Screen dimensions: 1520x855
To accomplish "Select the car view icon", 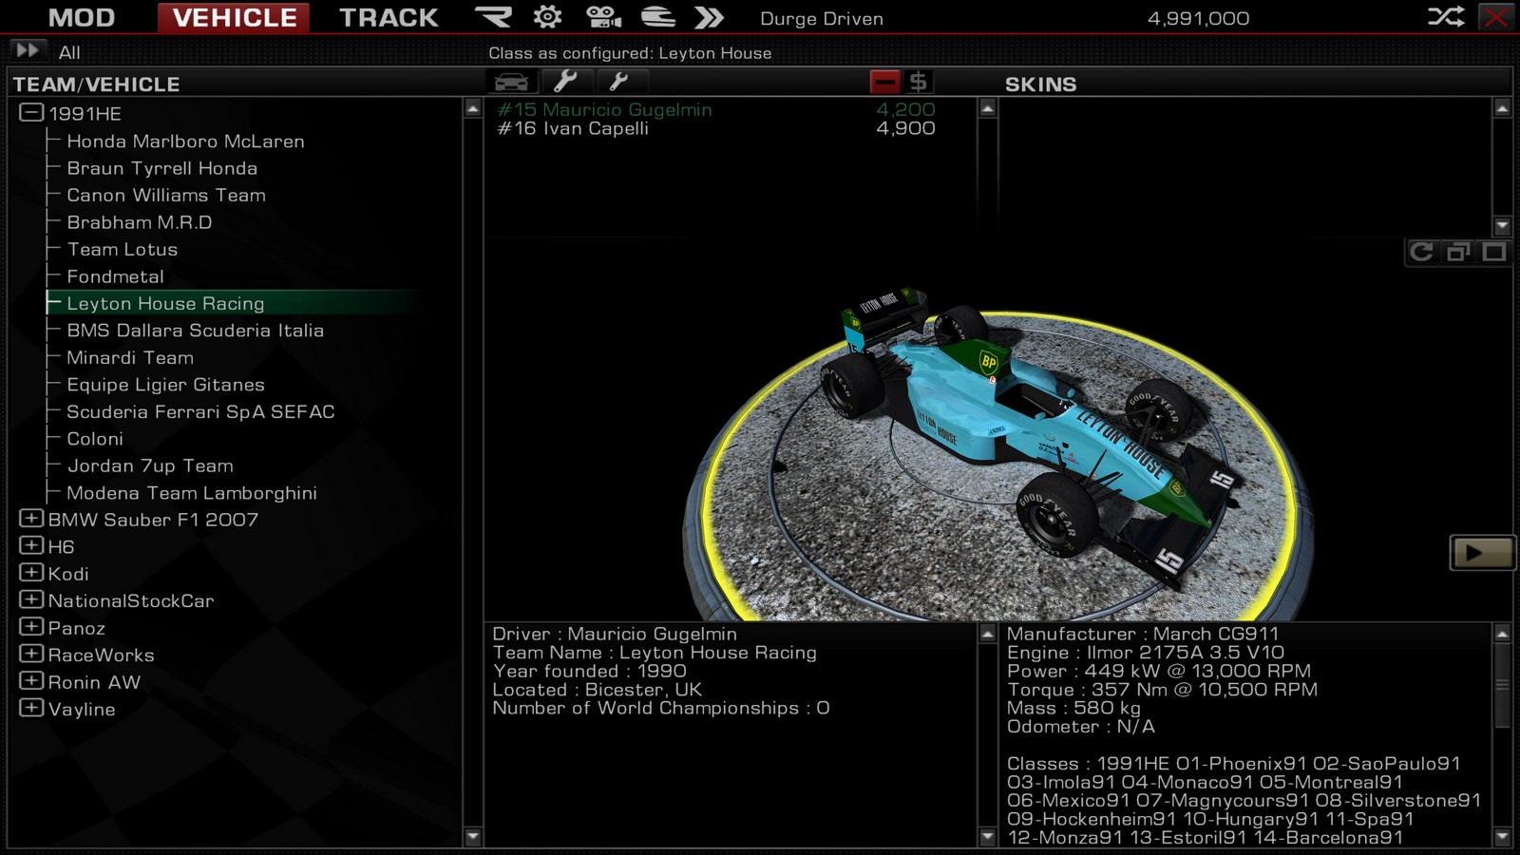I will click(x=511, y=82).
